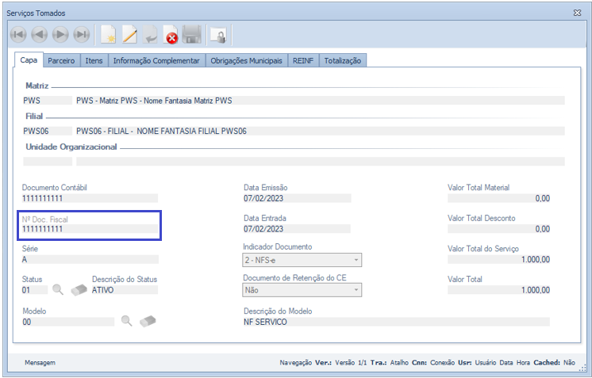Viewport: 592px width, 378px height.
Task: Save using the floppy disk icon
Action: coord(192,35)
